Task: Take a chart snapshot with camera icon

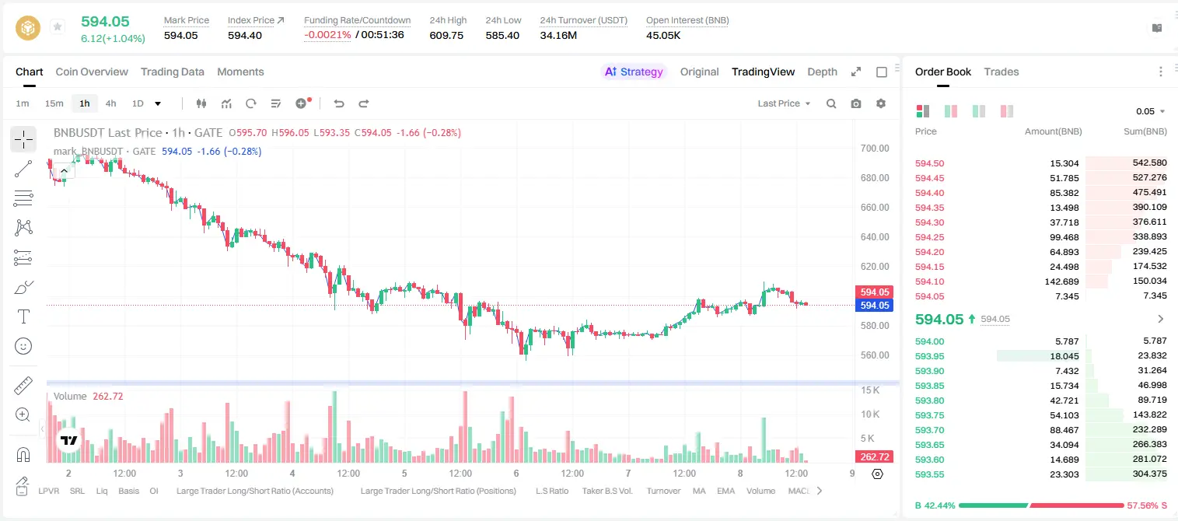Action: click(856, 103)
